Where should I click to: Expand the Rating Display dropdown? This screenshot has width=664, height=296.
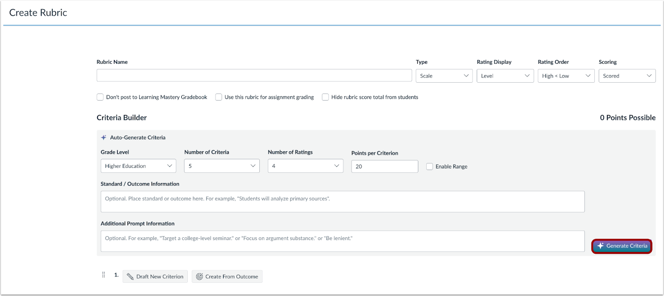click(505, 76)
